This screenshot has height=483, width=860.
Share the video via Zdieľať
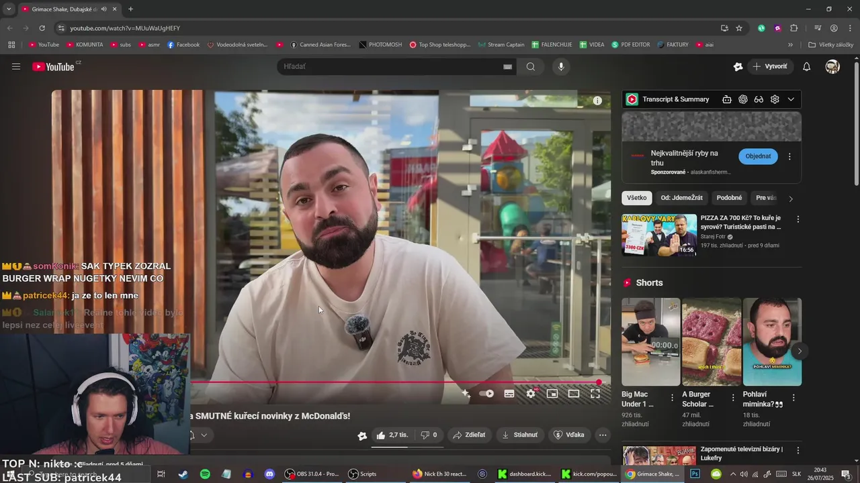(469, 435)
